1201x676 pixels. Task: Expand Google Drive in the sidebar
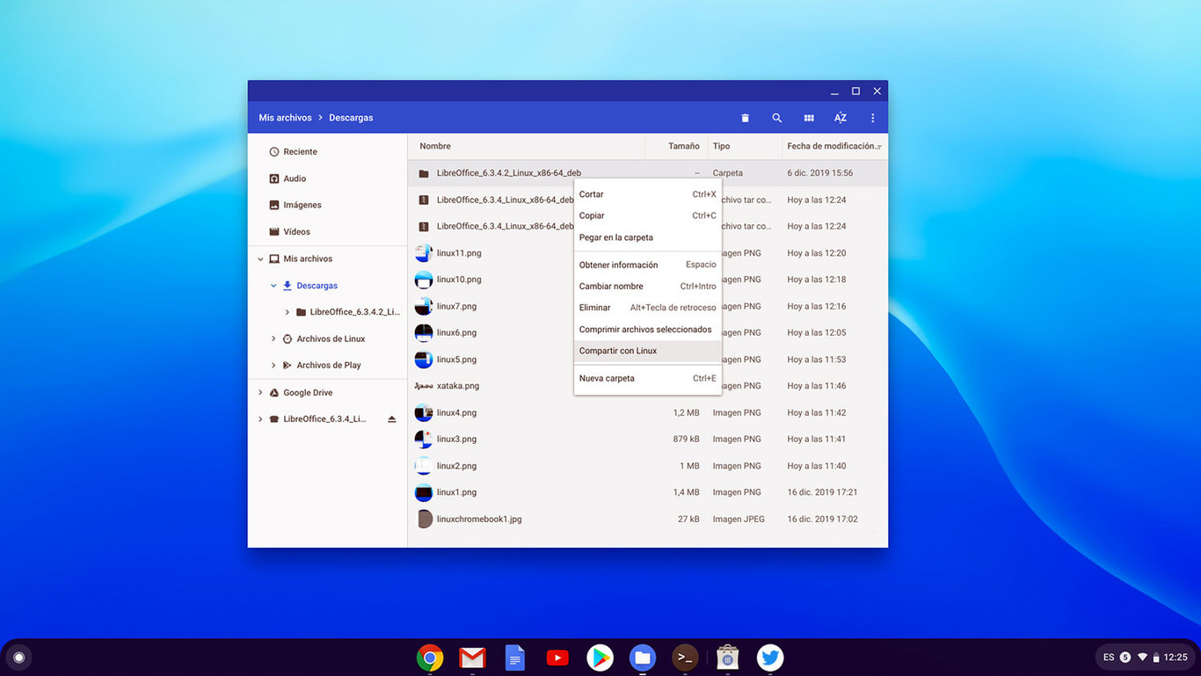point(258,392)
